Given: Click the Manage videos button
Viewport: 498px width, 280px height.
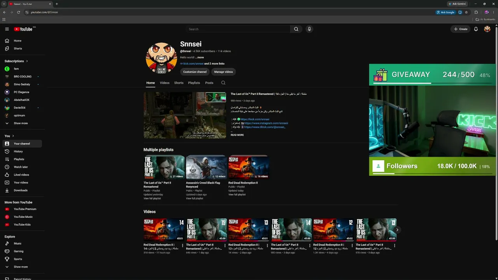Looking at the screenshot, I should click(223, 72).
